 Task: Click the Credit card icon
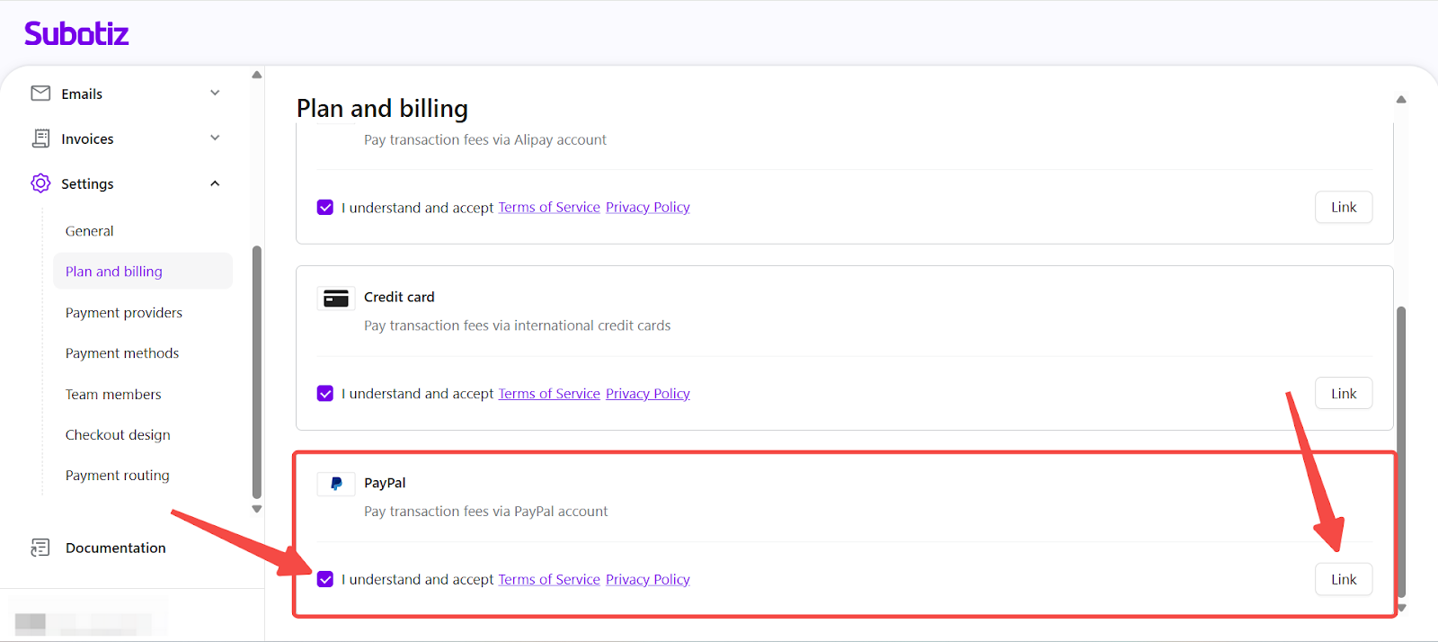coord(336,299)
